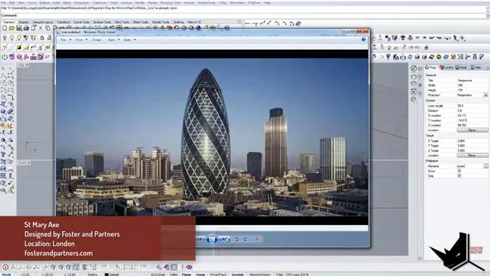Open the Top viewport title dropdown arrow

tap(27, 65)
